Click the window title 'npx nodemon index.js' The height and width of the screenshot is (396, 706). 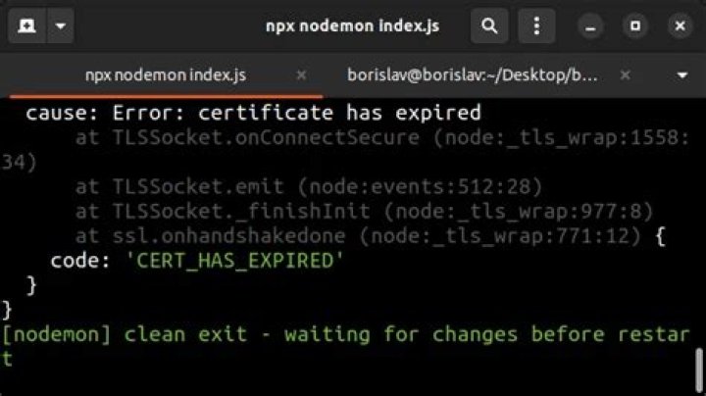click(x=353, y=26)
